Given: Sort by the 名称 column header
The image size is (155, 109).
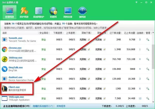Looking at the screenshot, I should click(x=5, y=33).
